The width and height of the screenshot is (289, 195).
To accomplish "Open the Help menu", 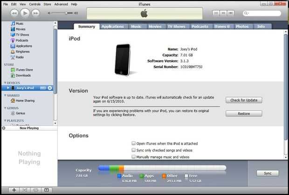I will 74,4.
